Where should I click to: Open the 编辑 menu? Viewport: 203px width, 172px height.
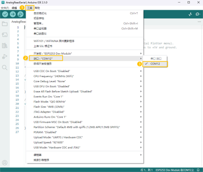(14, 8)
